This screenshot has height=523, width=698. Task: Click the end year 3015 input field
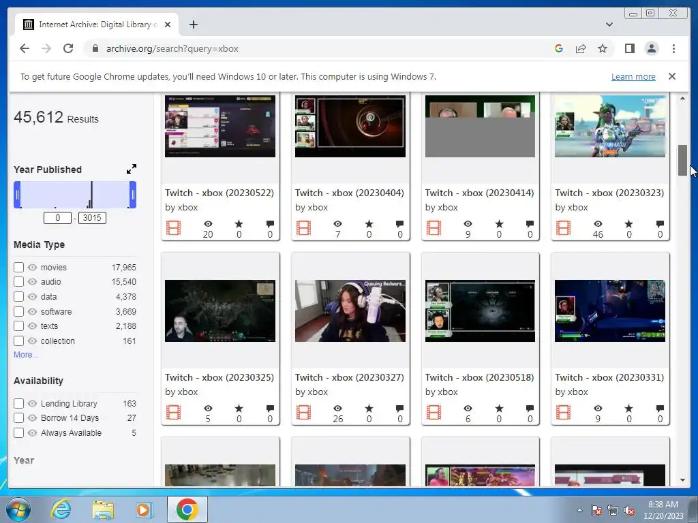point(92,218)
